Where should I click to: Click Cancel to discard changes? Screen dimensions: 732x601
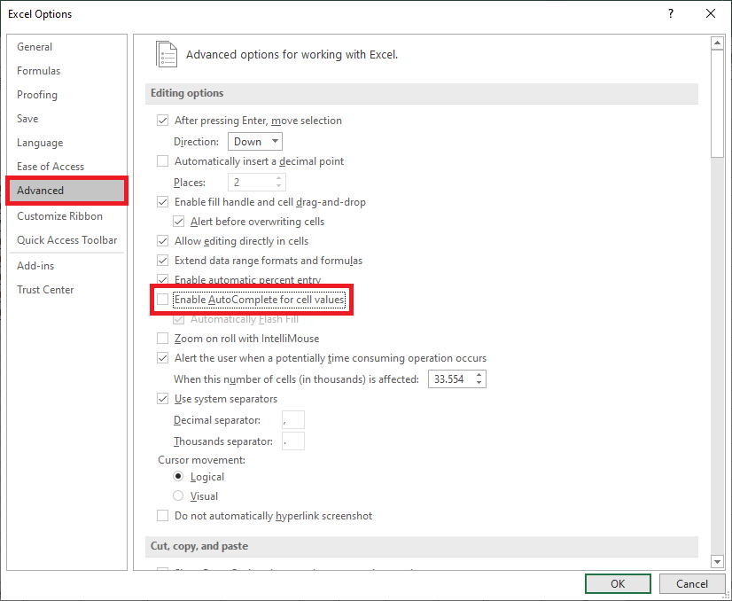[692, 584]
